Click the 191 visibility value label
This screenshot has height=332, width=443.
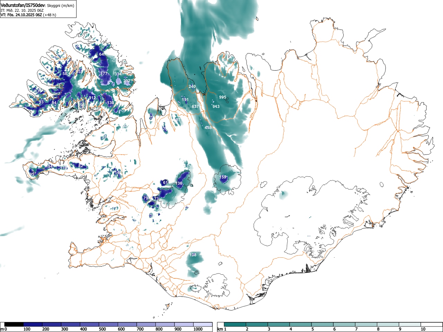click(185, 100)
